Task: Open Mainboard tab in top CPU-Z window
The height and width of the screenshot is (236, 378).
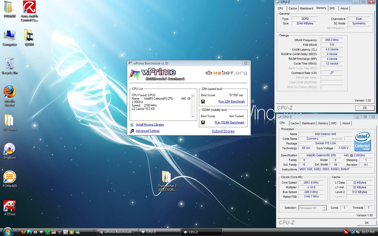Action: (307, 8)
